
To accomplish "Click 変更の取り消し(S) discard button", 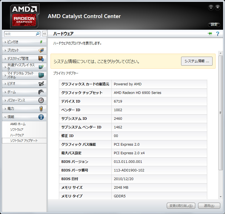I will click(x=181, y=206).
